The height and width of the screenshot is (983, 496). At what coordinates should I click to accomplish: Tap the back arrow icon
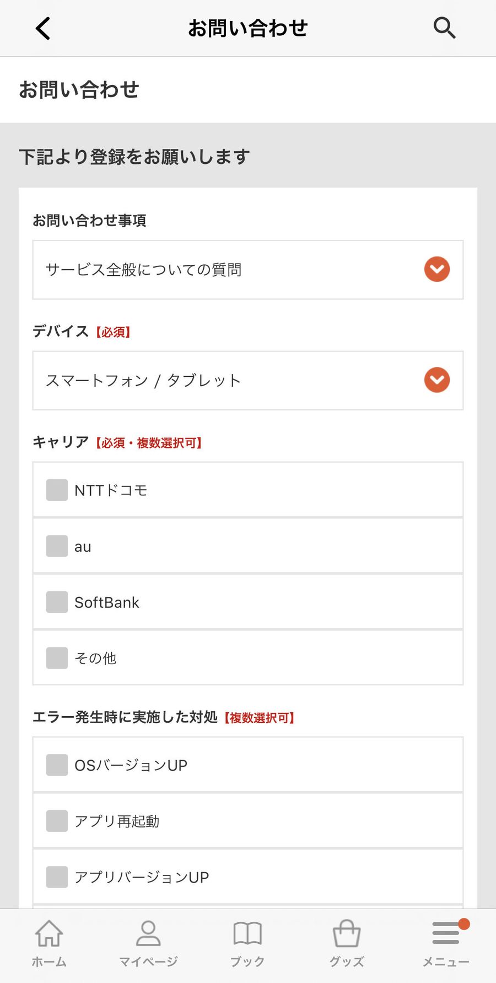[x=43, y=28]
